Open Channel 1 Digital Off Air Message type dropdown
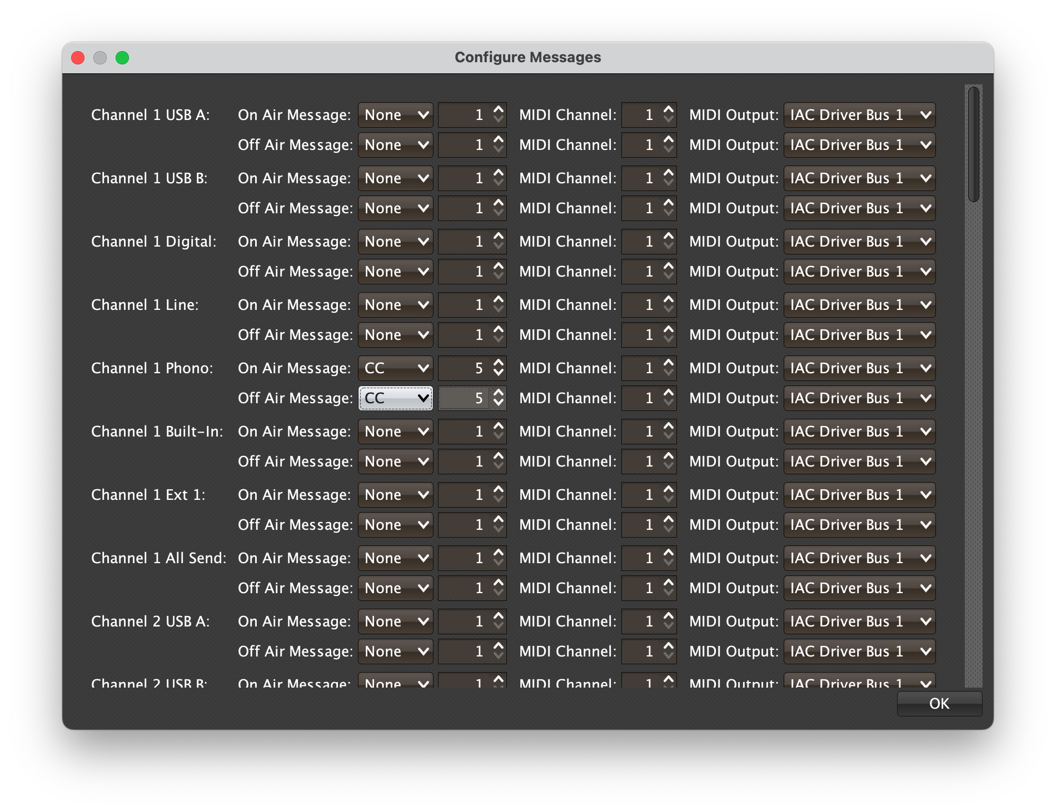Screen dimensions: 1056x812 396,272
